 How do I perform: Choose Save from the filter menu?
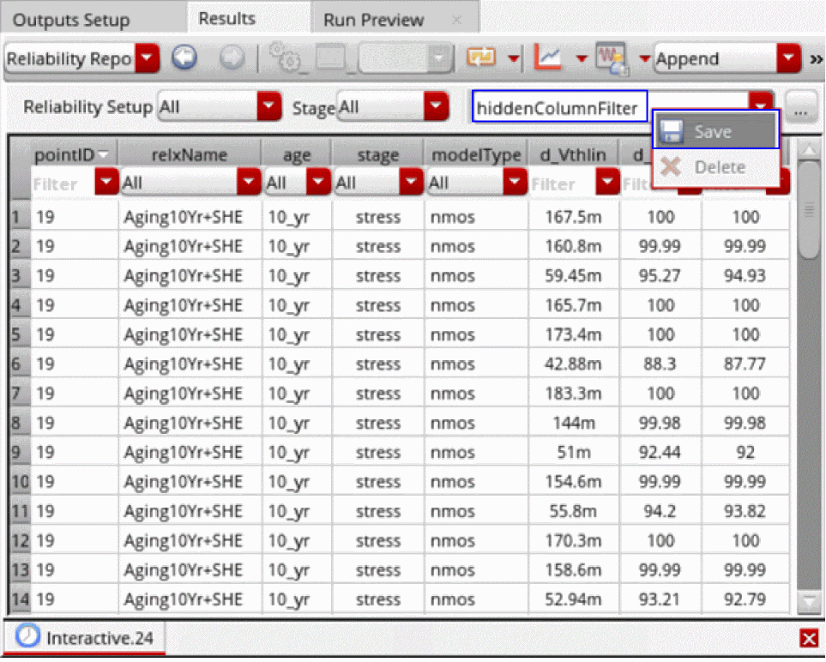point(714,132)
